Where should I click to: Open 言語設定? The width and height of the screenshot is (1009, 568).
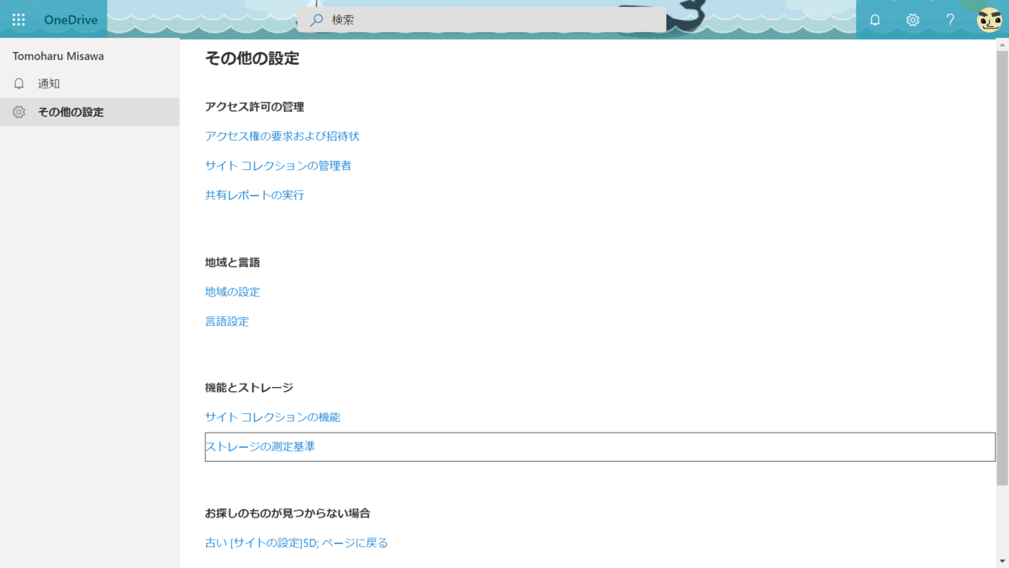tap(227, 321)
